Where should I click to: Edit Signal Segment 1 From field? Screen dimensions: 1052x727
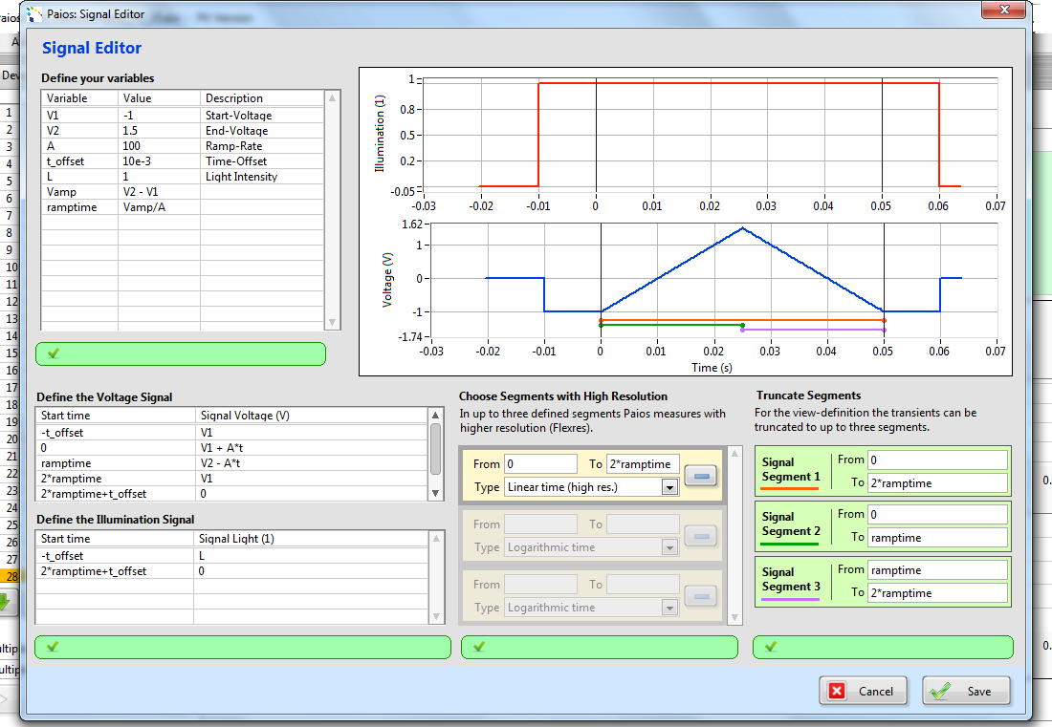click(x=937, y=460)
